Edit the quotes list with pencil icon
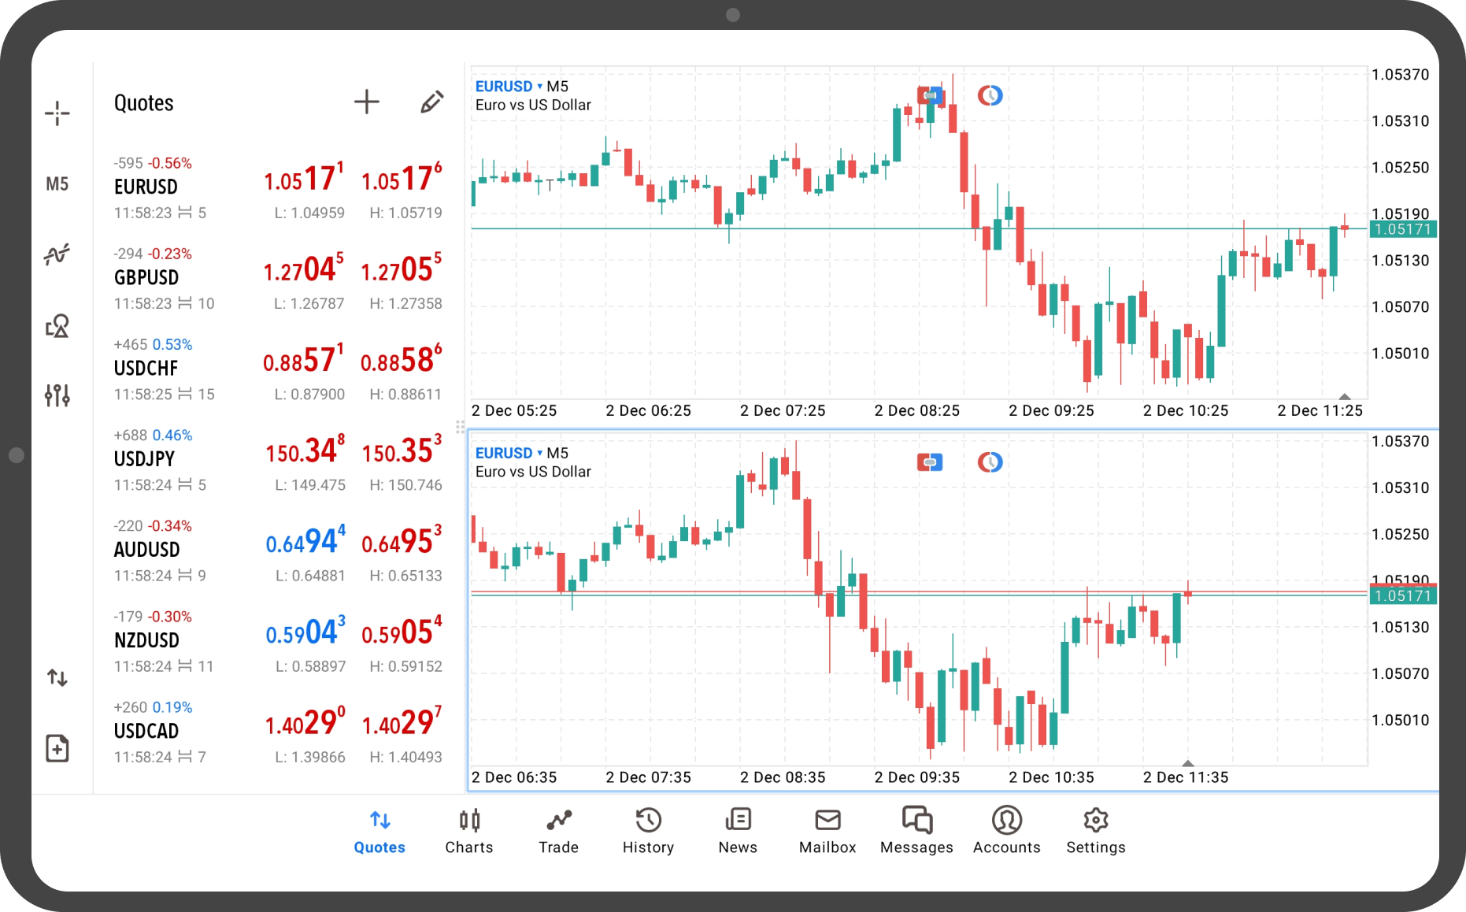The image size is (1466, 912). point(431,102)
